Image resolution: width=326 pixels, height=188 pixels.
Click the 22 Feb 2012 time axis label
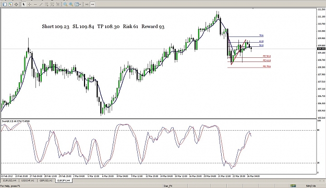pos(7,176)
